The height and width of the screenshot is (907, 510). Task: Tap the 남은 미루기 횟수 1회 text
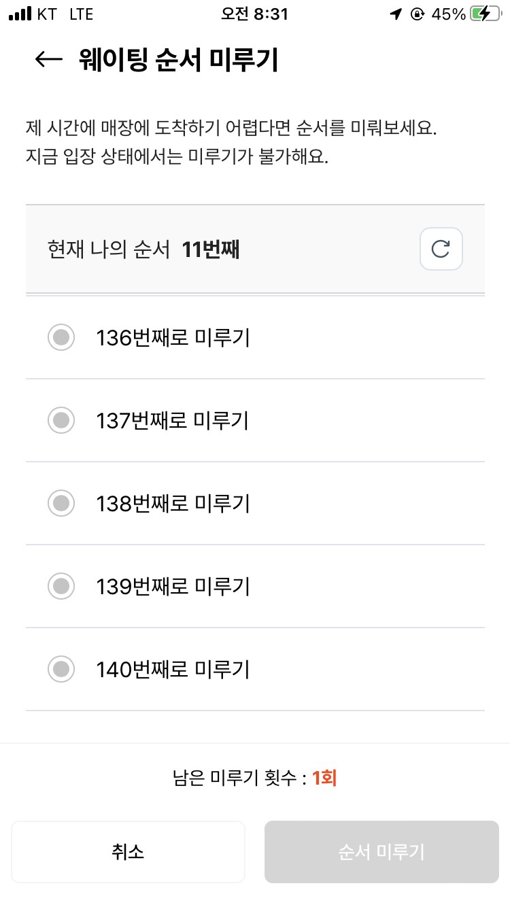[x=255, y=778]
